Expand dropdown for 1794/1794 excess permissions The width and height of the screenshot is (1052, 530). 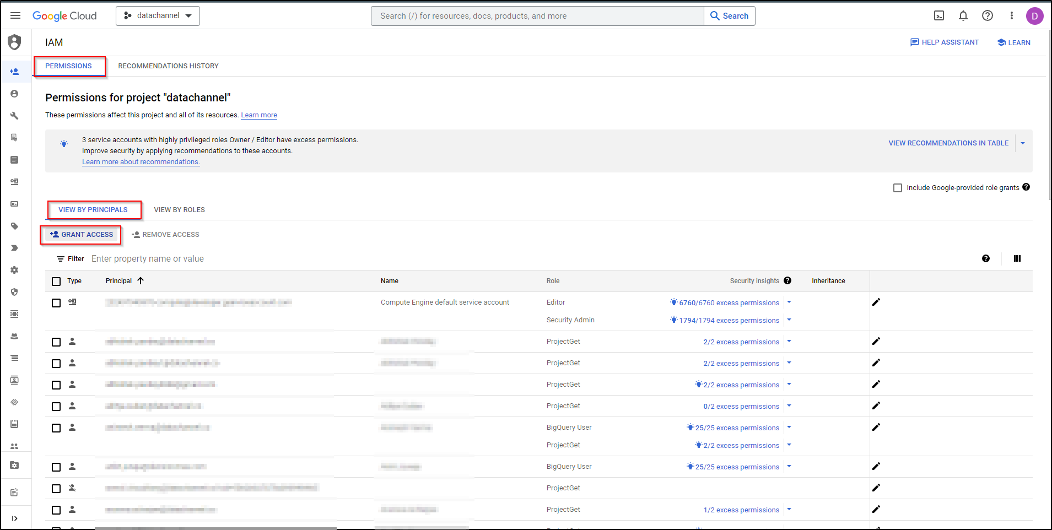pos(789,320)
